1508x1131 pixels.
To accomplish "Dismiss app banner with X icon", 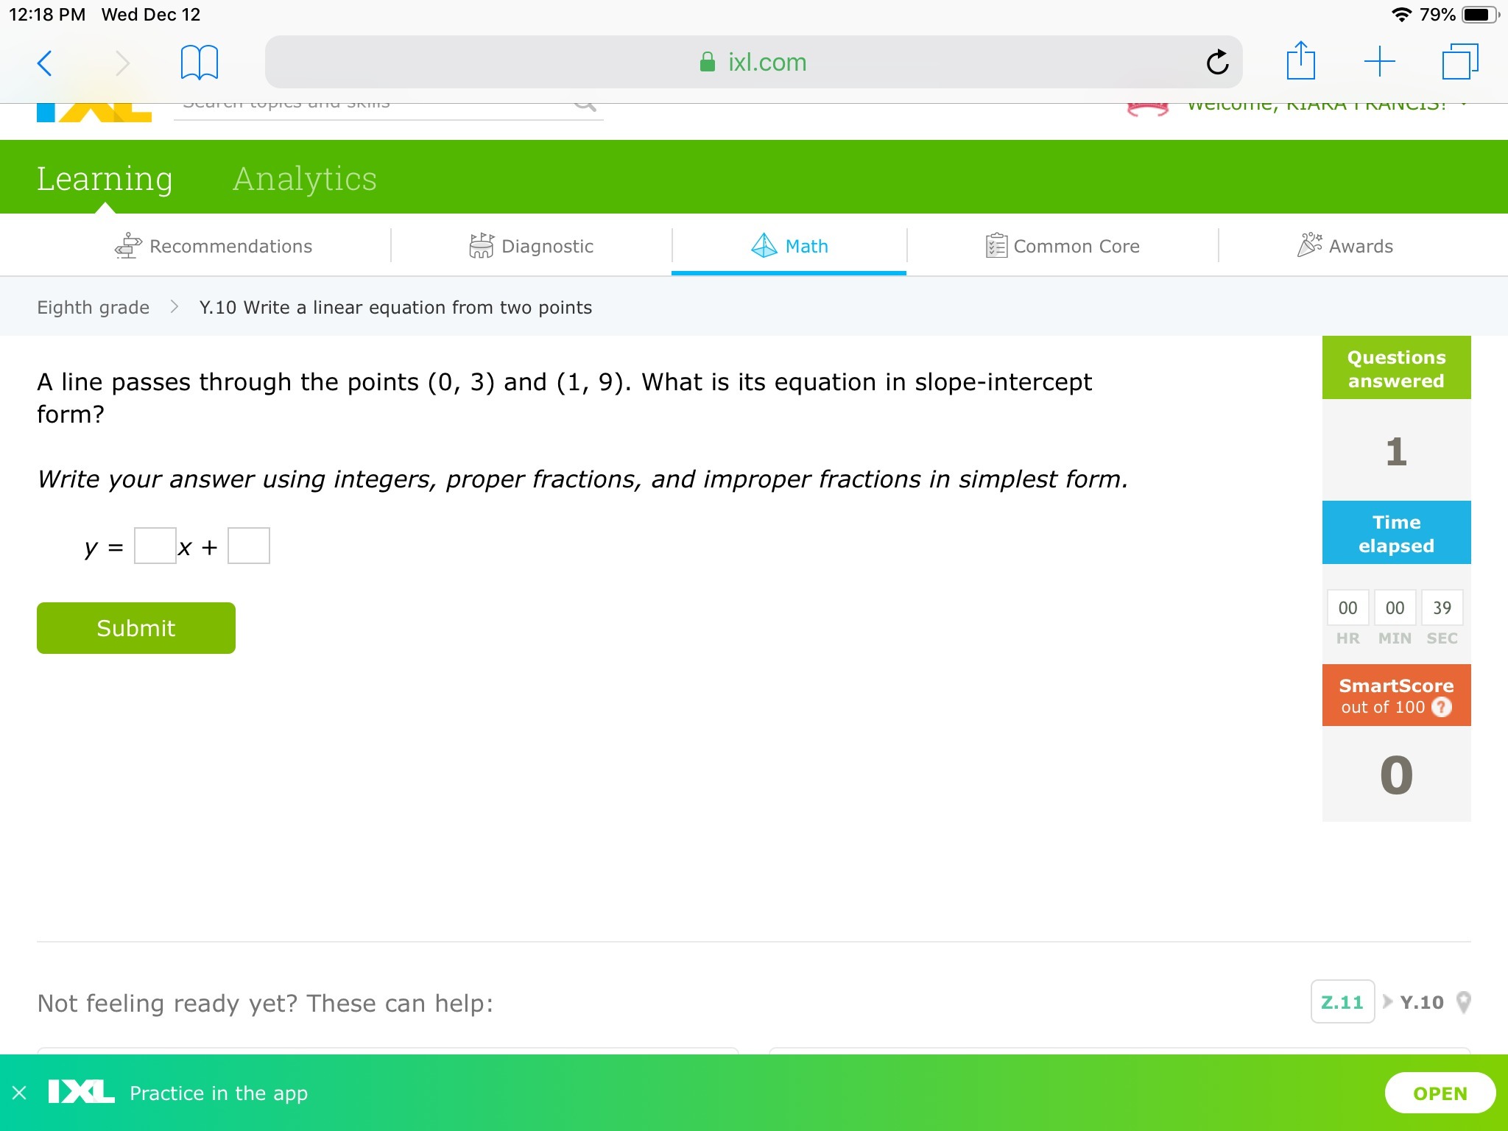I will click(20, 1093).
